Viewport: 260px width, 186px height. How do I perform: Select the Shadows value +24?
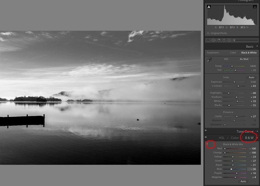coord(253,97)
